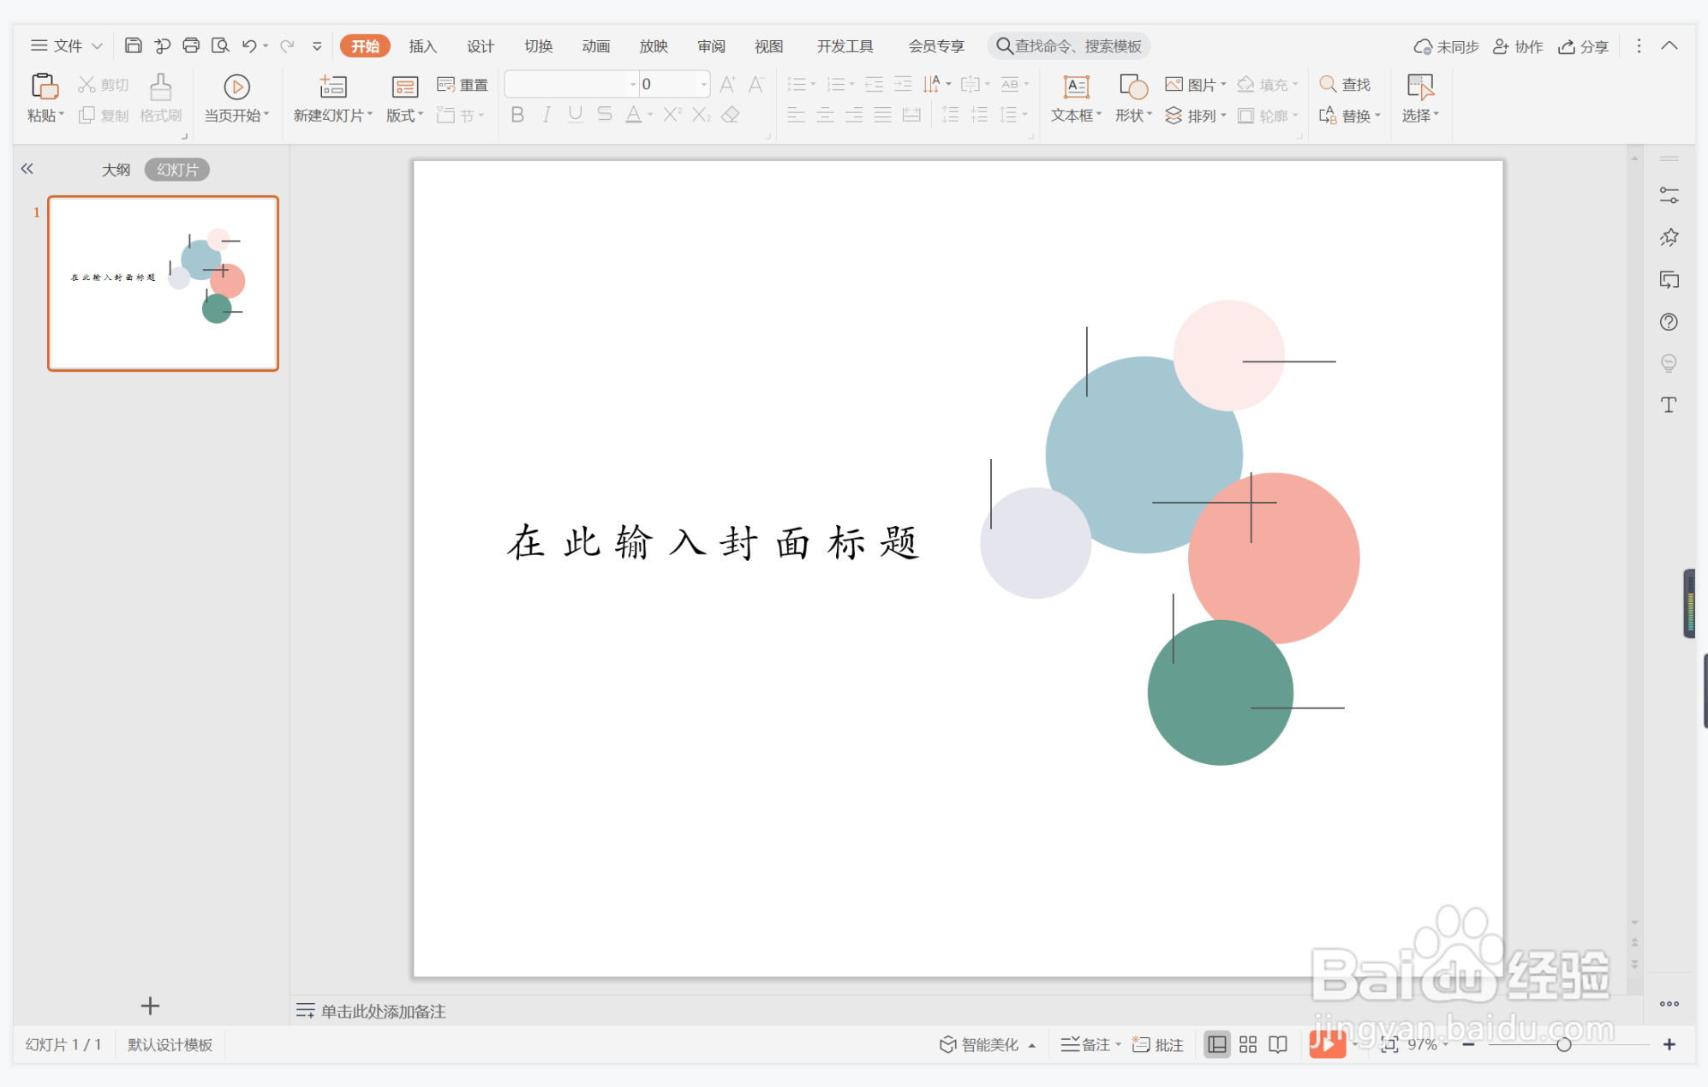Select the 格式刷 (Format Painter) tool

pos(159,96)
